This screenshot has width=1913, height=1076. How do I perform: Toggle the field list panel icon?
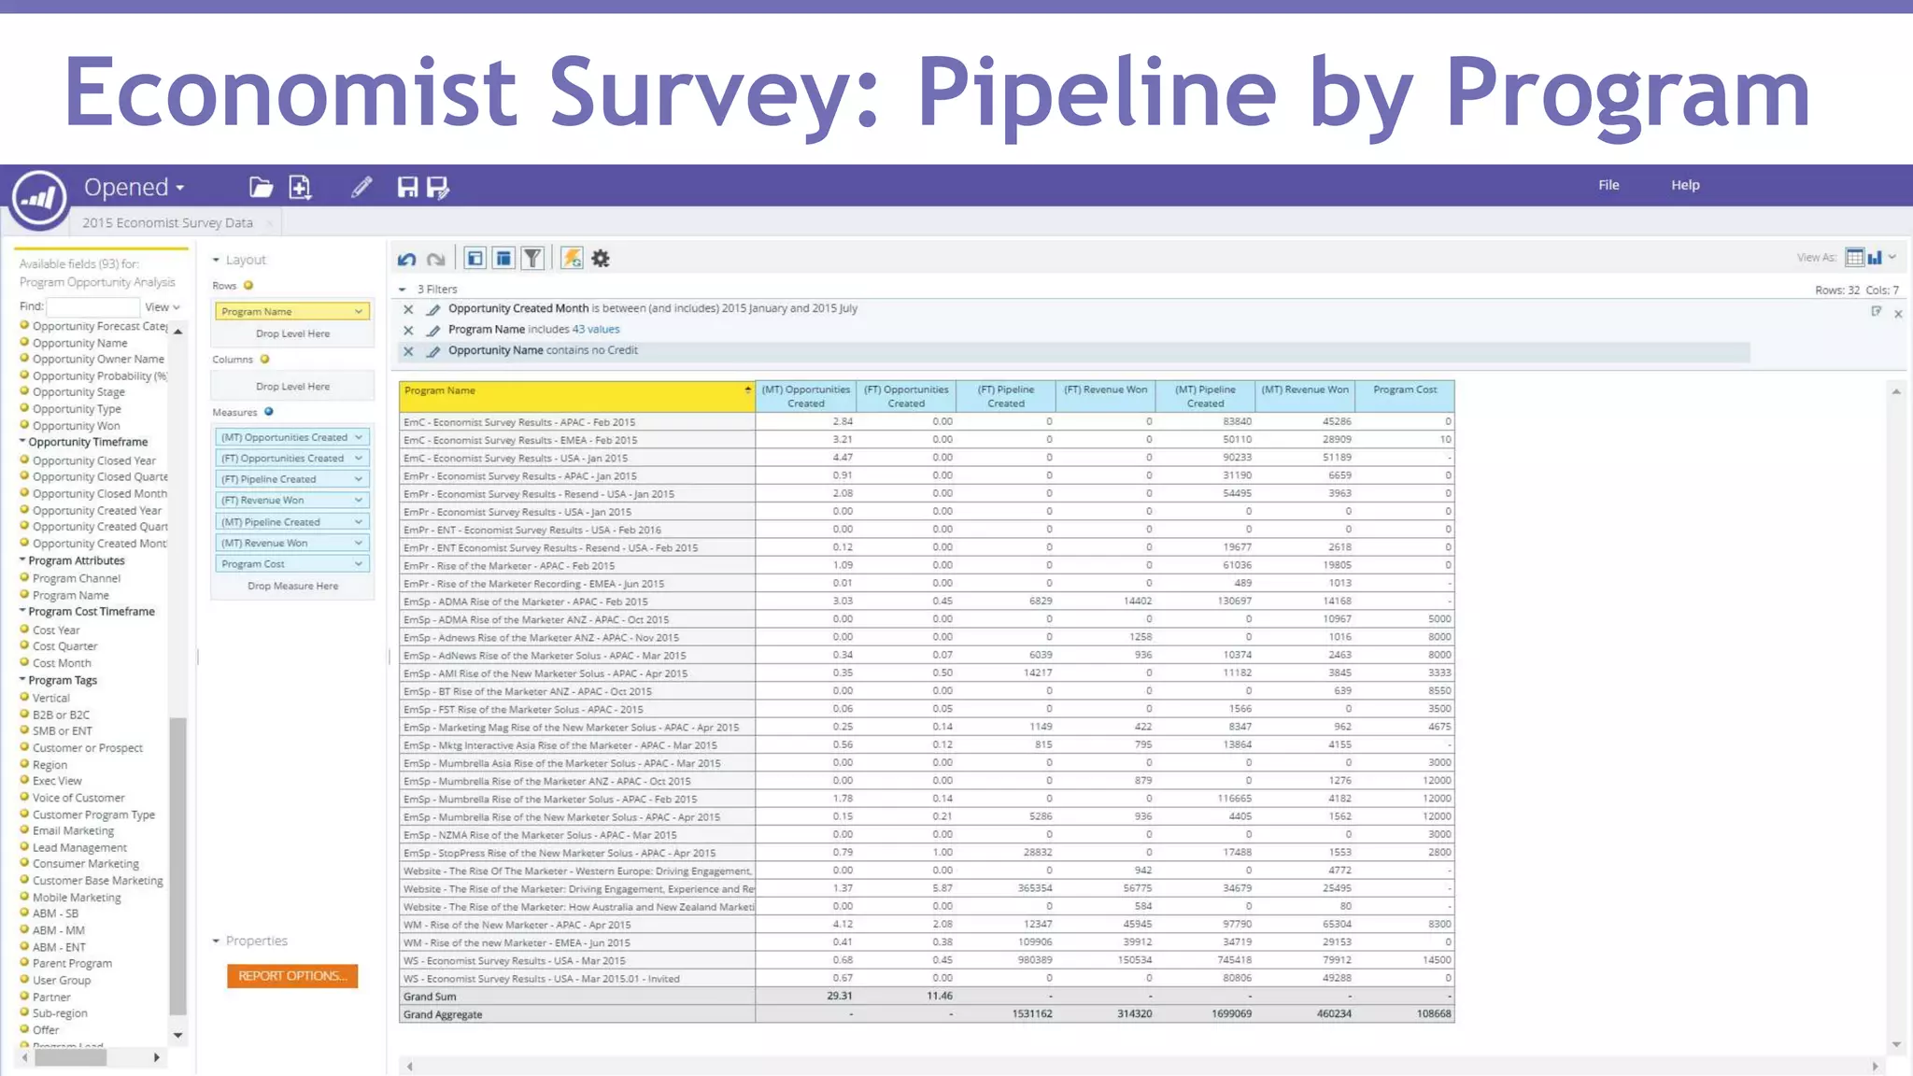475,259
